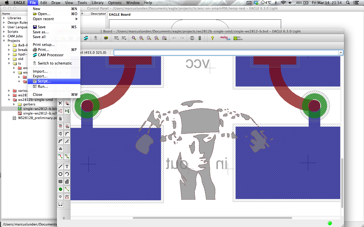Click the switch to schematic toolbar icon

coord(96,38)
